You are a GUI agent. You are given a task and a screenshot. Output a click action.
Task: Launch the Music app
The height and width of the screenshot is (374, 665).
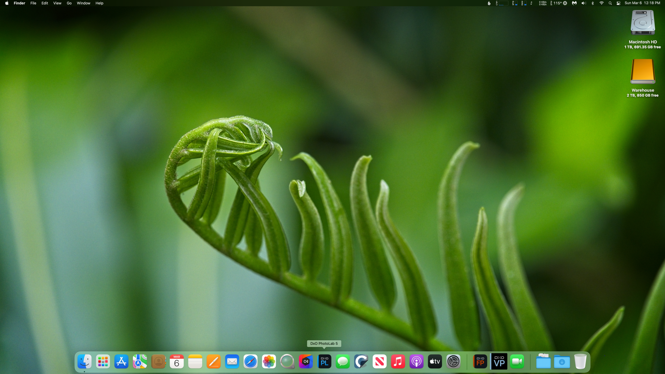tap(398, 362)
